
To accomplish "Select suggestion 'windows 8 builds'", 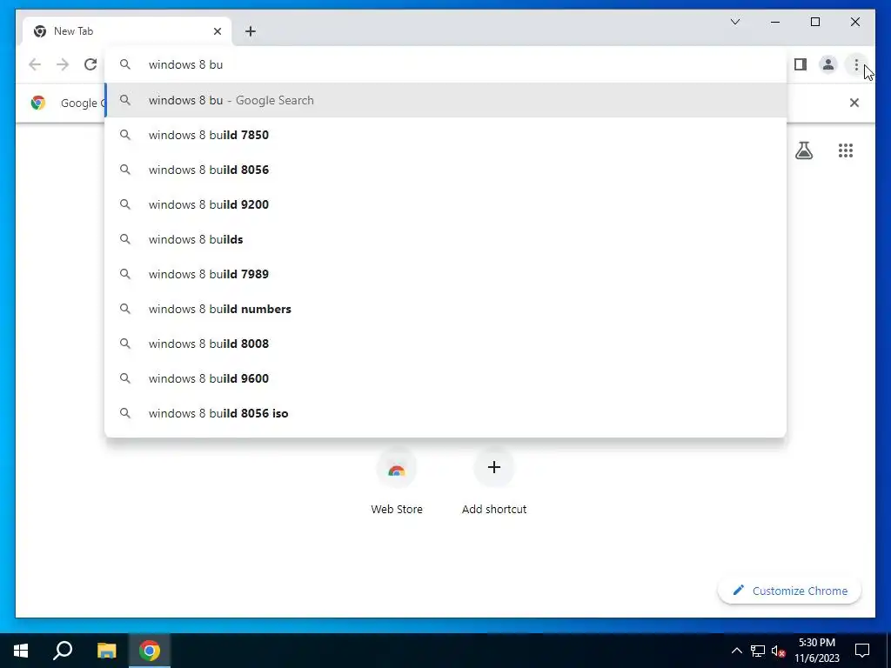I will [x=445, y=239].
